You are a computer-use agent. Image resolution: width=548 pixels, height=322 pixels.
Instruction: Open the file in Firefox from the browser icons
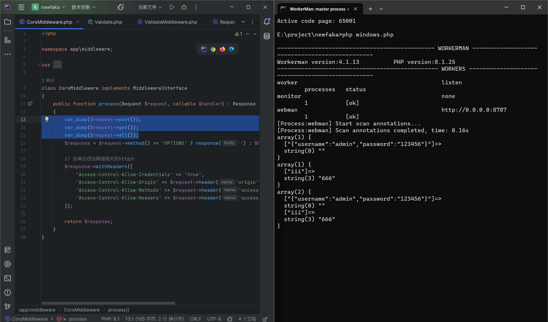pyautogui.click(x=222, y=49)
